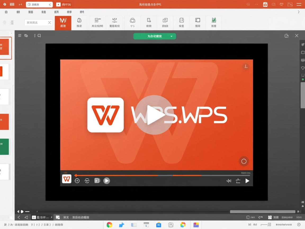
Task: Toggle the split pane icon beside close X
Action: tap(286, 36)
